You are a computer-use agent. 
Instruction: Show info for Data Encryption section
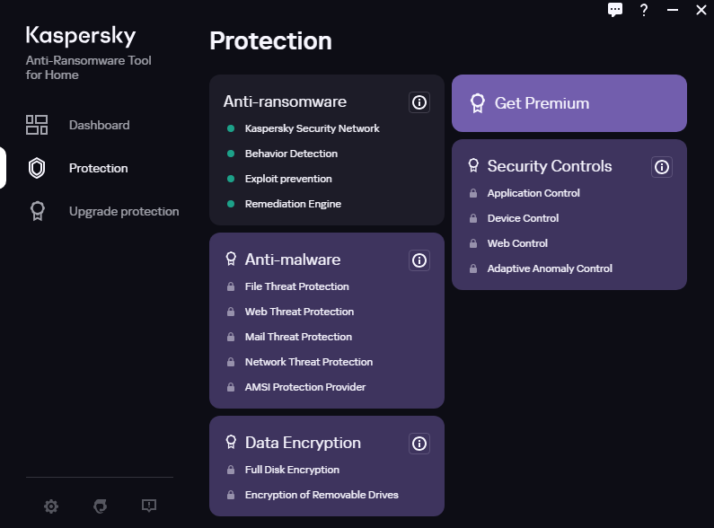pos(419,444)
